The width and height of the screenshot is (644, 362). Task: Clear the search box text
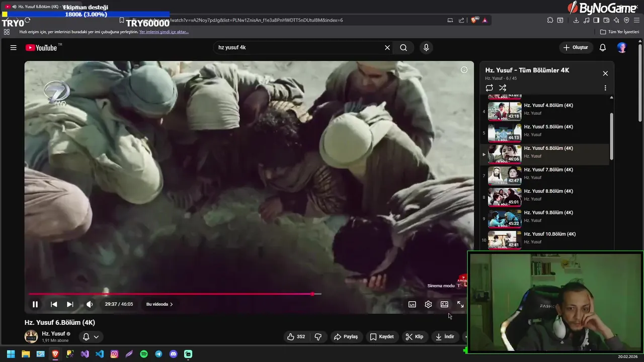tap(387, 47)
